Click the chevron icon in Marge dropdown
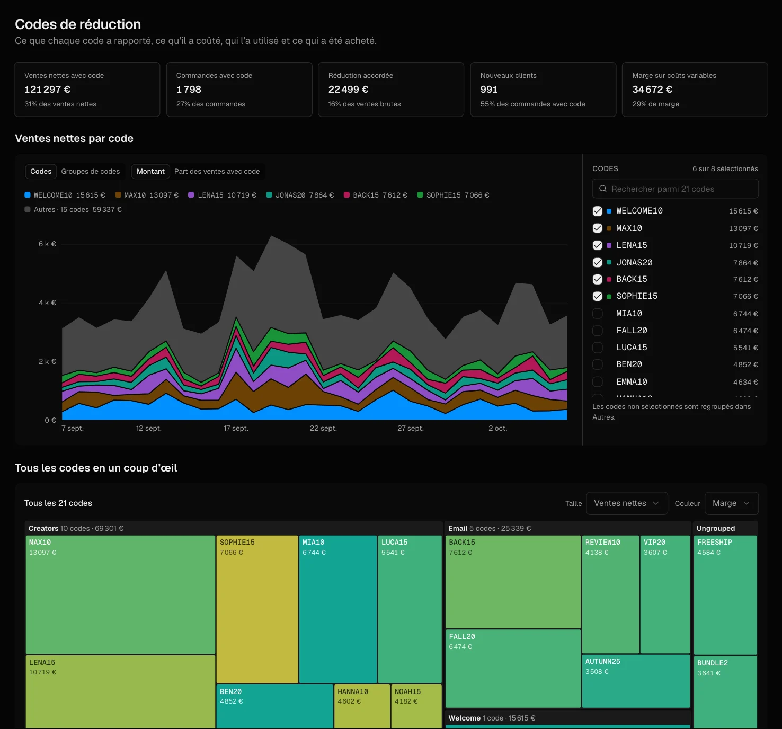This screenshot has height=729, width=782. 747,503
